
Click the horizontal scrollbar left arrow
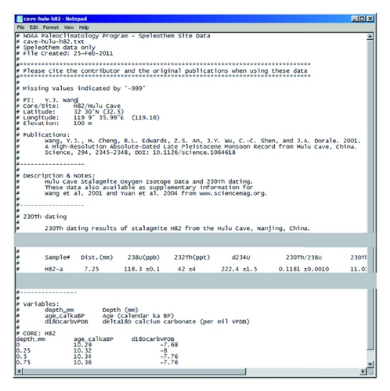click(20, 371)
